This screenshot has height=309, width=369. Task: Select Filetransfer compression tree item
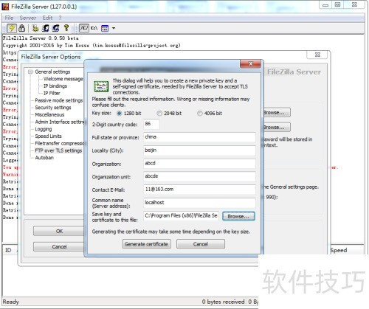[59, 143]
